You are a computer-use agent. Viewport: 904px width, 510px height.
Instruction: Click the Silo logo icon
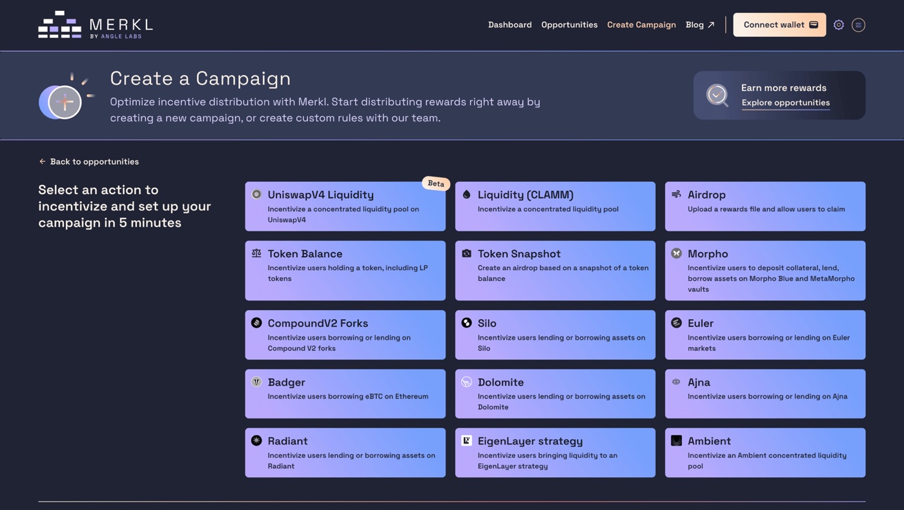point(466,323)
